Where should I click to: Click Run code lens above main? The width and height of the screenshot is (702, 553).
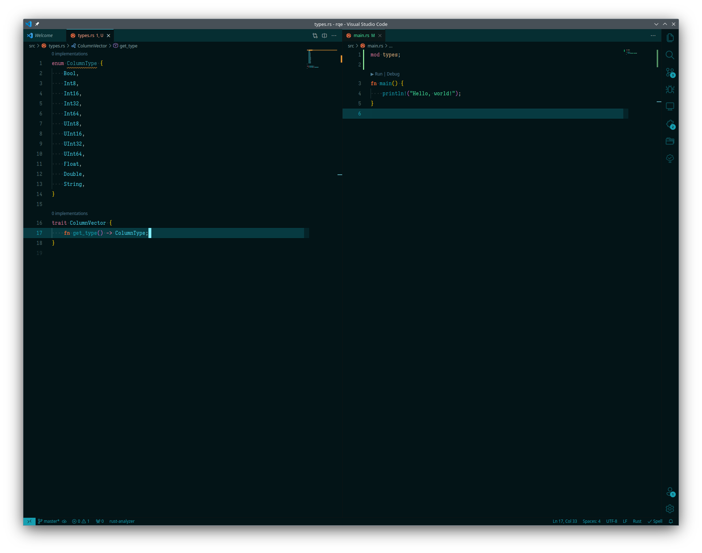378,74
